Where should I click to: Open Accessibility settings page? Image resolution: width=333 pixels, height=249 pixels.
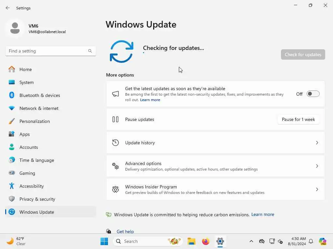[x=50, y=186]
